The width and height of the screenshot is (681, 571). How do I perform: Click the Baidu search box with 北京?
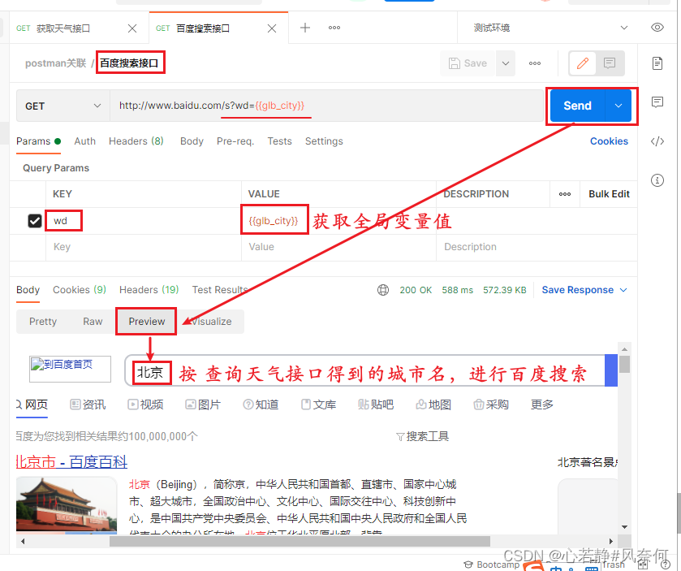364,370
